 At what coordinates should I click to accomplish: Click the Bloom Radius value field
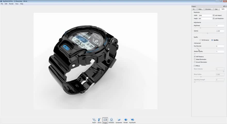(x=220, y=74)
